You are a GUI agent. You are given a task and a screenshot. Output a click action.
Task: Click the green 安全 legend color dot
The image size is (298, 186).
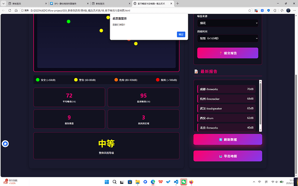38,80
